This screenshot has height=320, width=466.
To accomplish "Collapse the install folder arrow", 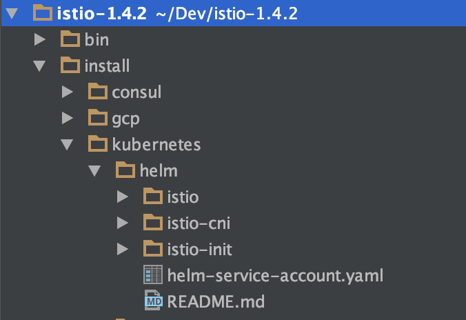I will (39, 66).
